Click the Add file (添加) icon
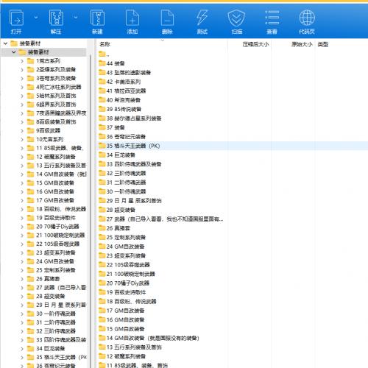Image resolution: width=368 pixels, height=368 pixels. (x=132, y=18)
